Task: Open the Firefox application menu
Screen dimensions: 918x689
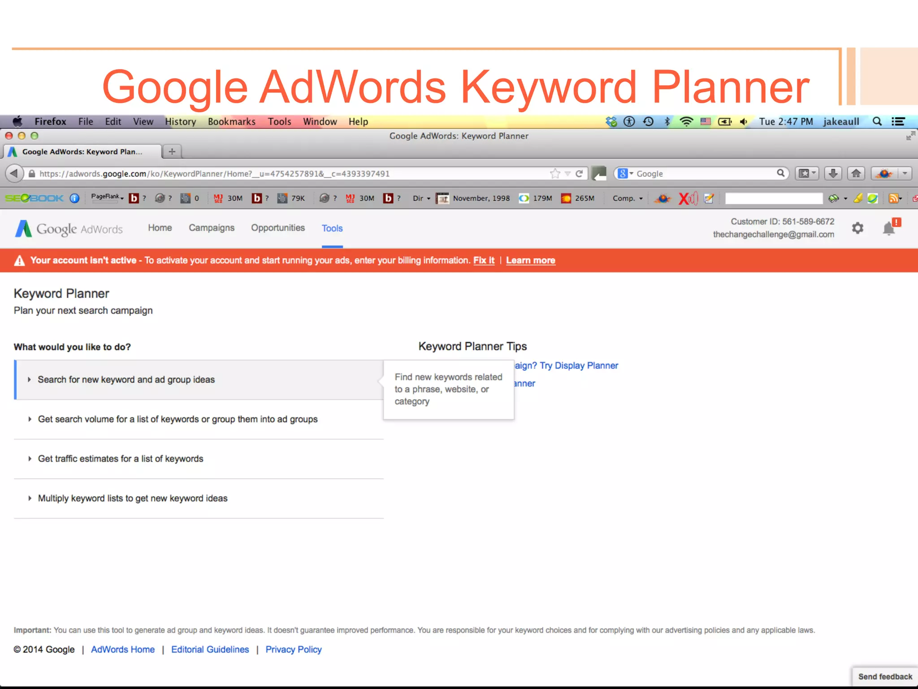Action: click(x=50, y=122)
